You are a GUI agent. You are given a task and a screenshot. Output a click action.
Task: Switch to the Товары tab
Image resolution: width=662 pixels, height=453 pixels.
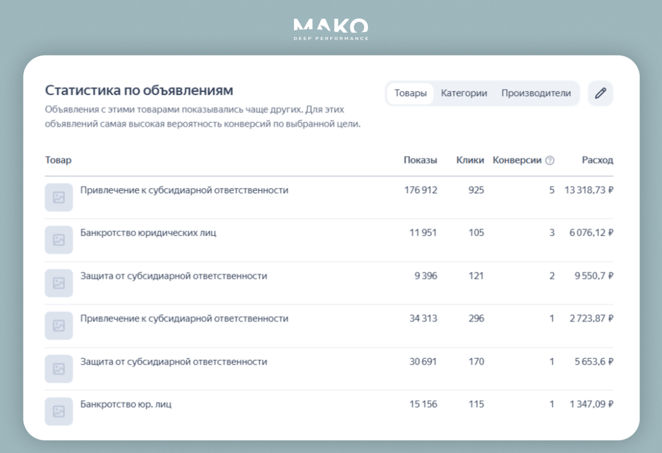[x=411, y=93]
